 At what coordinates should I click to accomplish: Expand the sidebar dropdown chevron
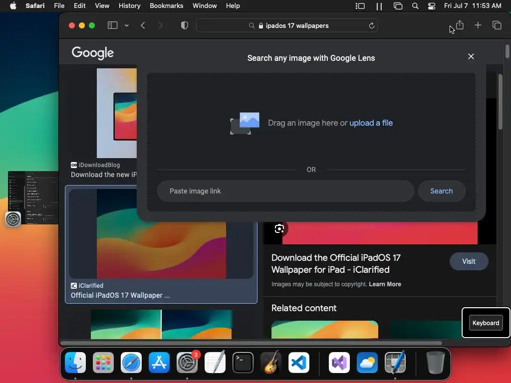(x=126, y=25)
